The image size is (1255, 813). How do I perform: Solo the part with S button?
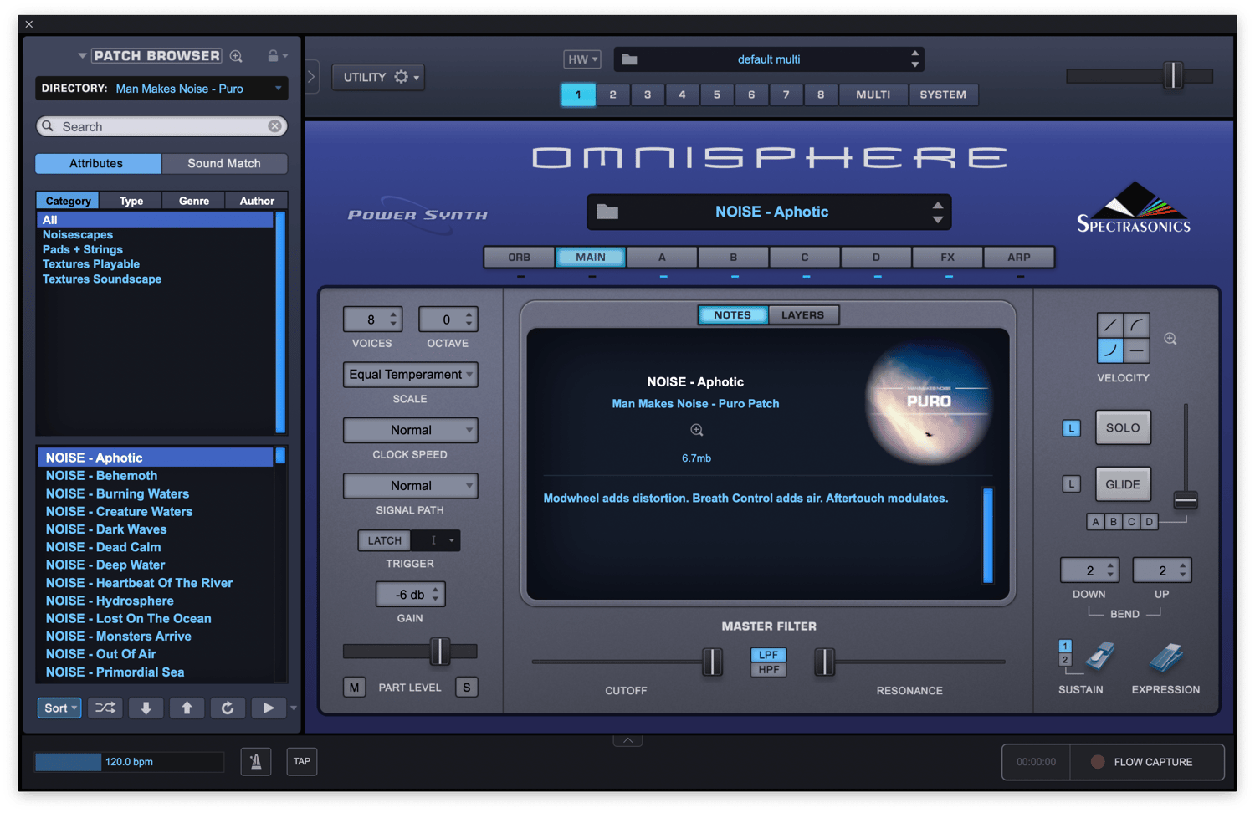click(466, 688)
